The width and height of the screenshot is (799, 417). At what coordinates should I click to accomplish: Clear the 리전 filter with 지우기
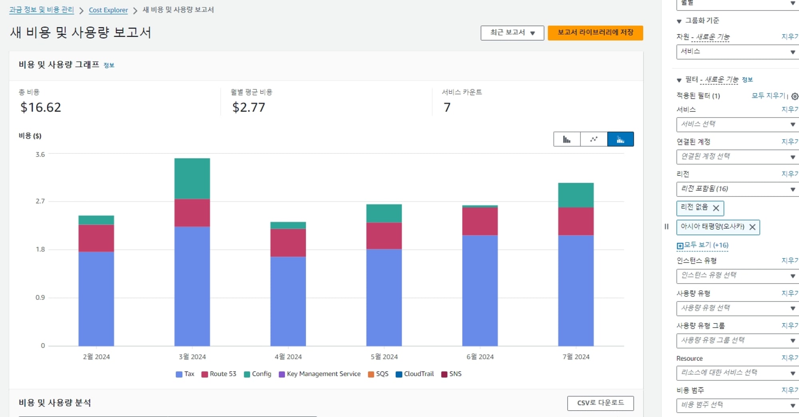[x=790, y=174]
